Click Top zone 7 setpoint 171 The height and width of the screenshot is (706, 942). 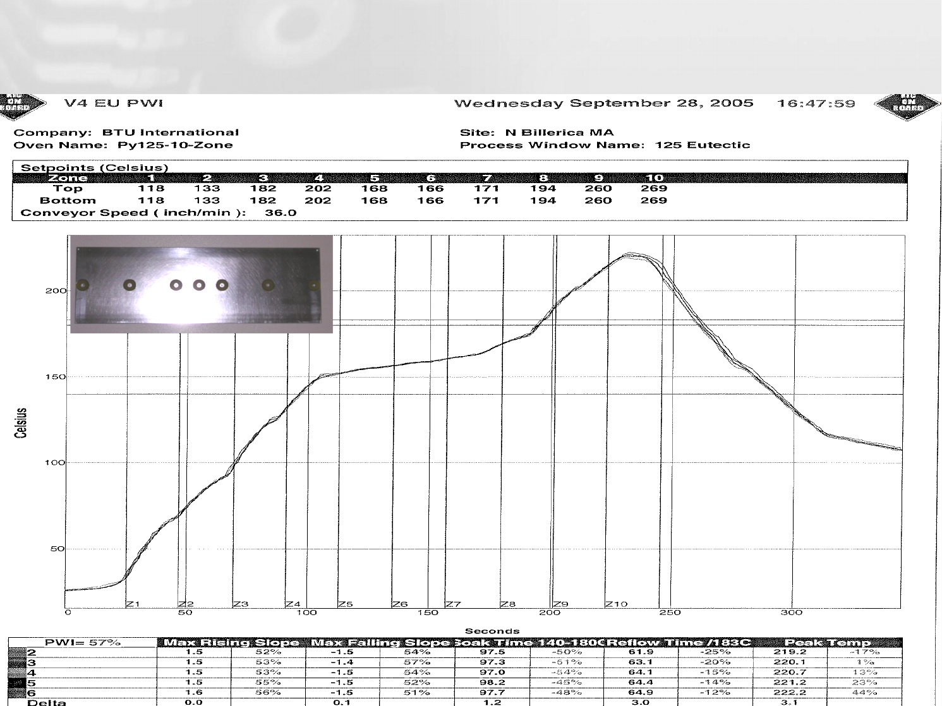(x=486, y=188)
